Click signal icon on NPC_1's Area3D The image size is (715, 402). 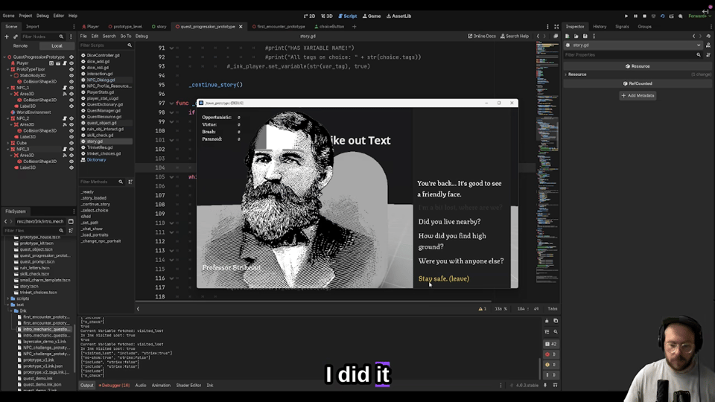tap(65, 94)
